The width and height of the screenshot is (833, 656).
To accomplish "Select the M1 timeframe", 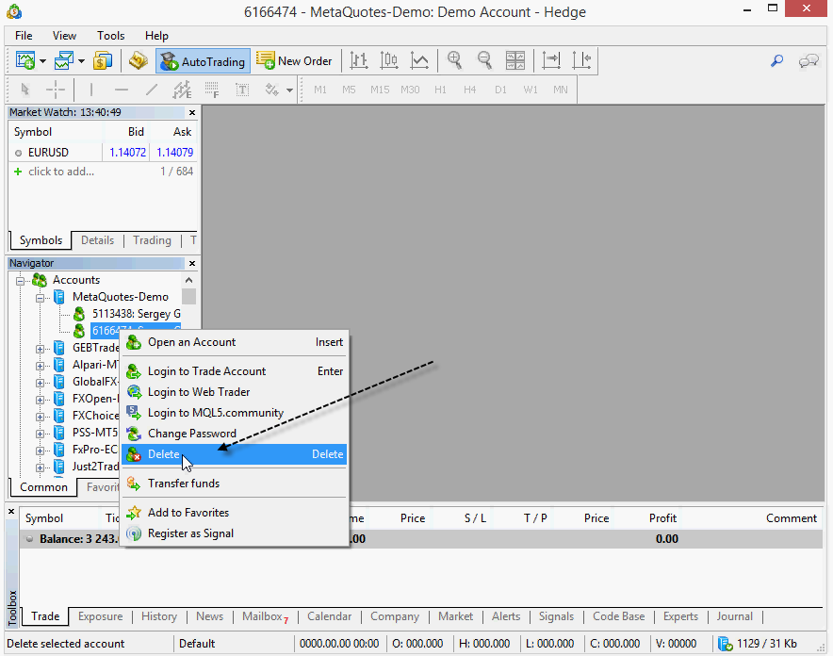I will [x=320, y=90].
